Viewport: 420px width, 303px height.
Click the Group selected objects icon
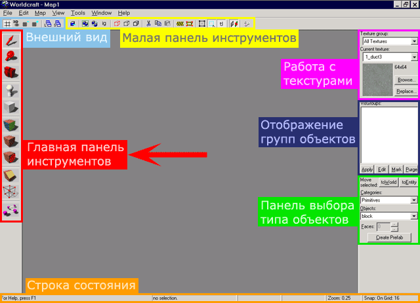(85, 24)
